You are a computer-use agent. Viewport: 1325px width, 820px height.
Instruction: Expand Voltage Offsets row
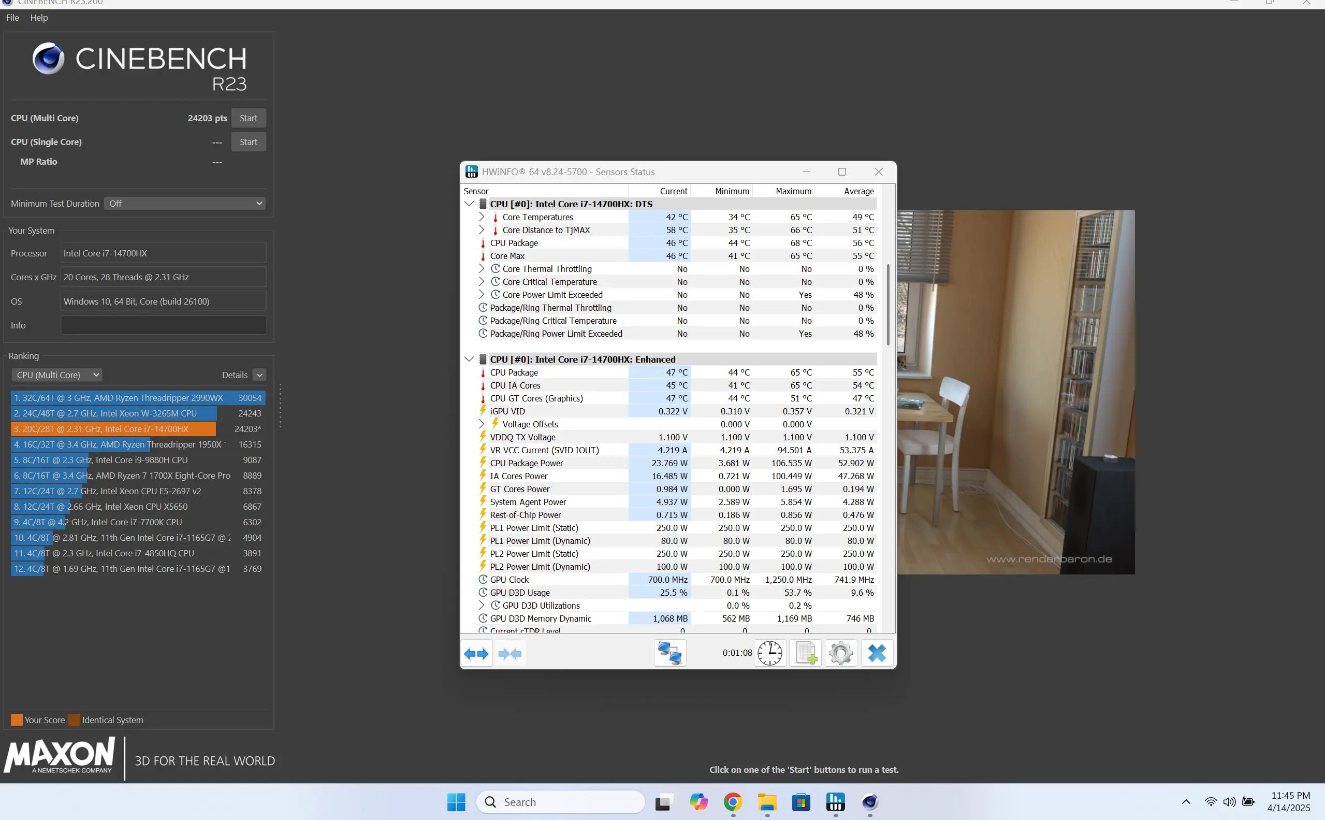(x=481, y=424)
